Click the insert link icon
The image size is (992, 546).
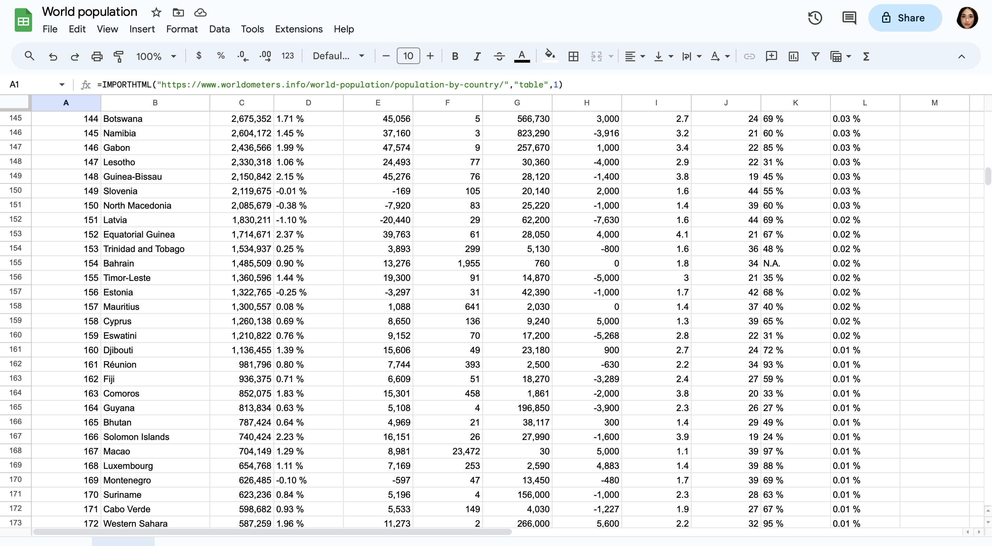pyautogui.click(x=749, y=56)
